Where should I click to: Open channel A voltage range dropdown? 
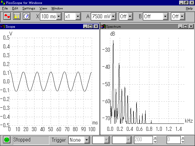click(x=113, y=16)
